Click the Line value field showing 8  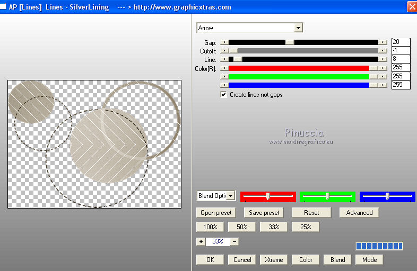click(x=401, y=59)
